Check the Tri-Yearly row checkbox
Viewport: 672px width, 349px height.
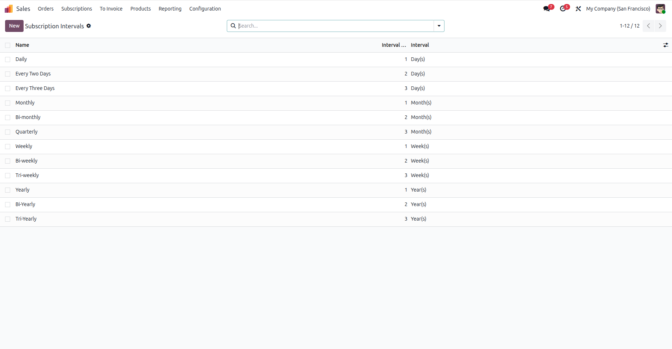(8, 219)
